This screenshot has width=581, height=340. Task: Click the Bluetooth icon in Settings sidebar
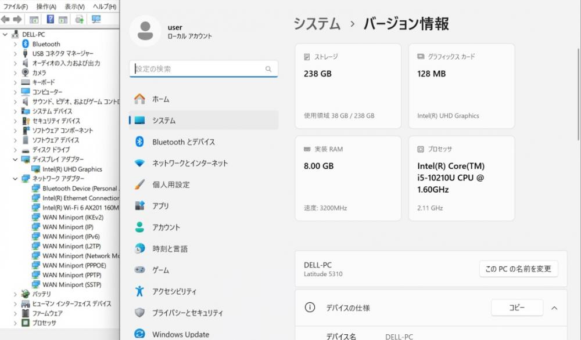[x=139, y=142]
